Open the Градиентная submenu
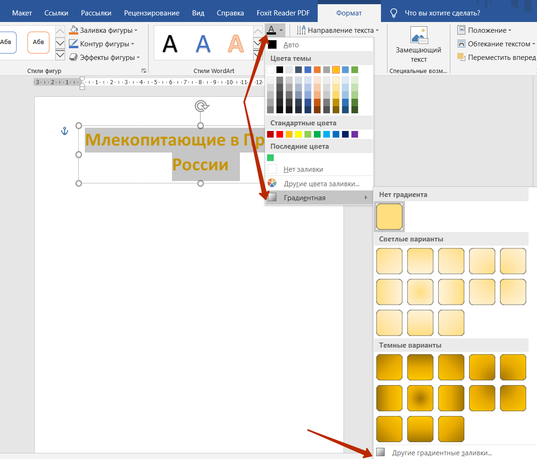 point(319,198)
